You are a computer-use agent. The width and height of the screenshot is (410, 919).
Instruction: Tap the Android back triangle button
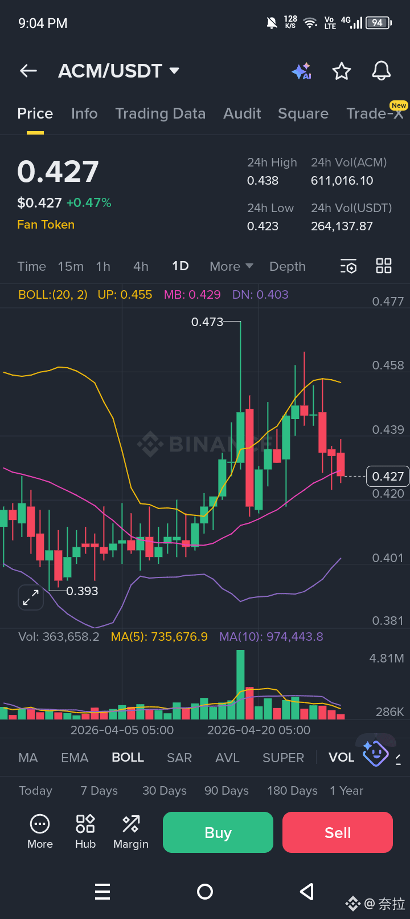coord(307,892)
